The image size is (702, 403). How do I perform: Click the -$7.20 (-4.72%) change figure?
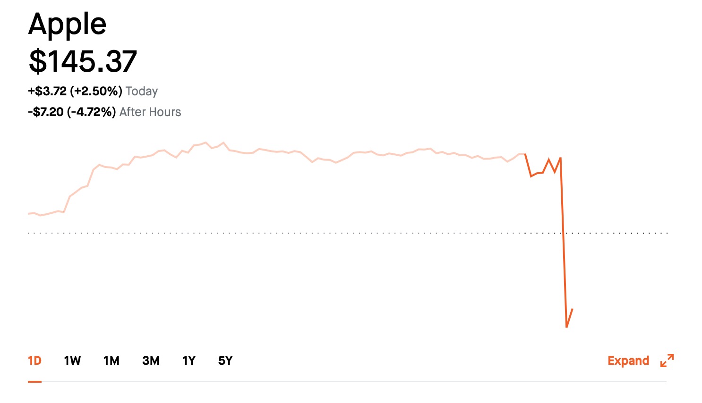click(72, 112)
